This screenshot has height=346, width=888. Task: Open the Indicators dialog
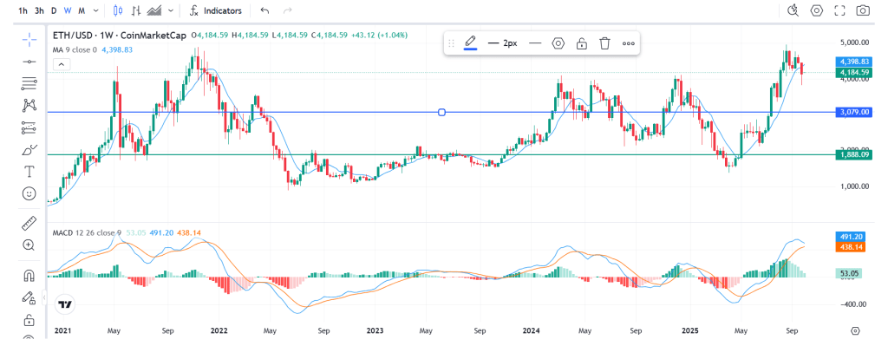216,10
